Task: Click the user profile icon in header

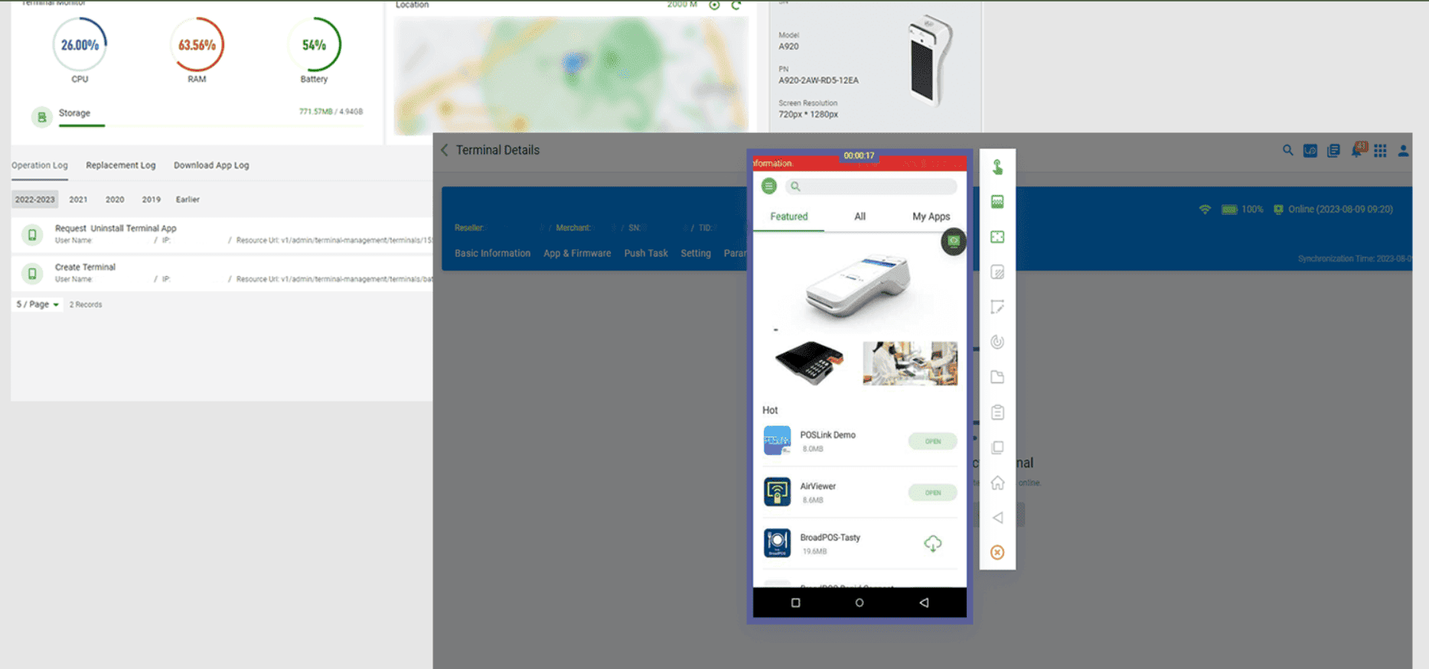Action: coord(1403,151)
